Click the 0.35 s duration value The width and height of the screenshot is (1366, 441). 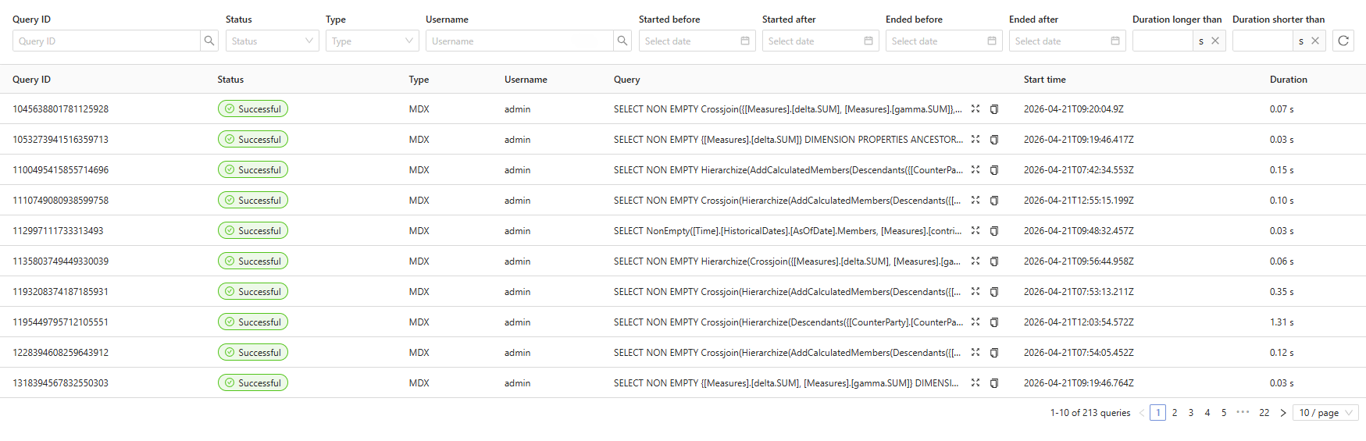tap(1282, 292)
